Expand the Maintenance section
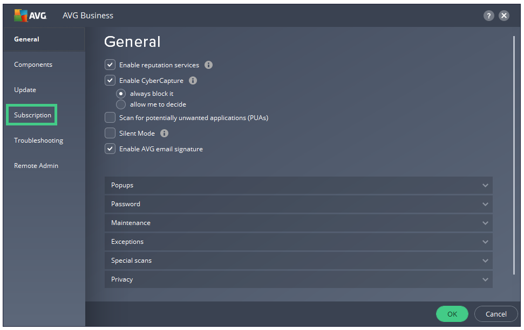This screenshot has height=330, width=524. 298,223
